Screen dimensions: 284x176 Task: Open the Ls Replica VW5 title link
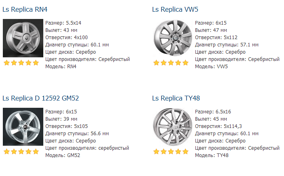click(x=175, y=9)
